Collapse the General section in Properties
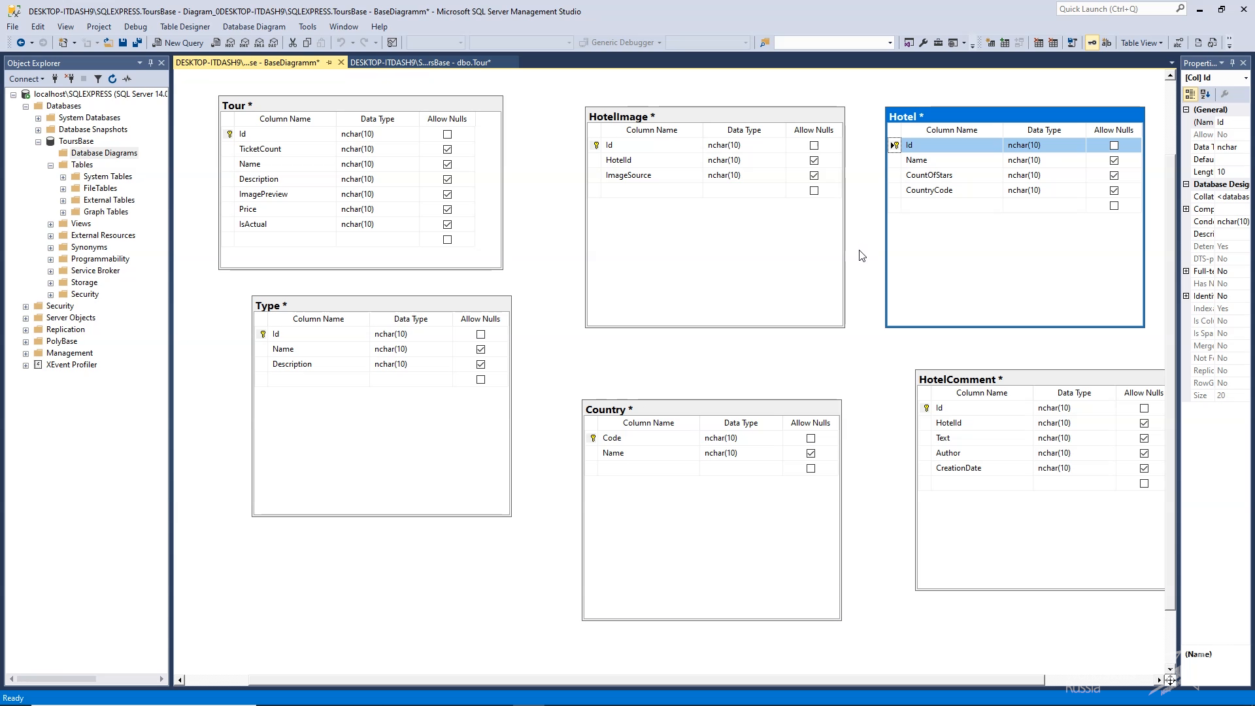This screenshot has height=706, width=1255. (1186, 109)
